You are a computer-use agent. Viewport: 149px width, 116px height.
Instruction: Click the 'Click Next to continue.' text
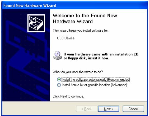coord(68,96)
